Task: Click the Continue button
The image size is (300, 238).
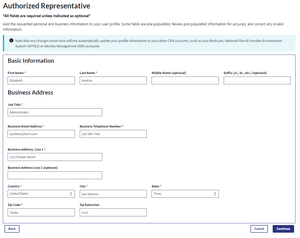Action: coord(283,229)
